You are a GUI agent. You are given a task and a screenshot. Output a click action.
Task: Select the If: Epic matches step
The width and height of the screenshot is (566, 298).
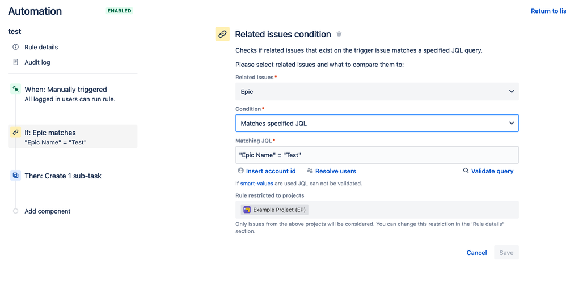click(x=73, y=137)
